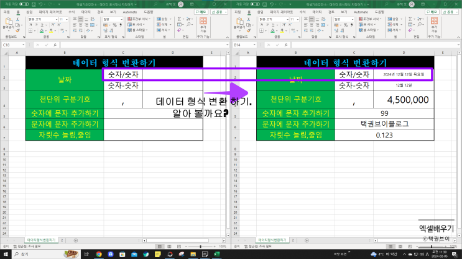462x259 pixels.
Task: Open number format dropdown in left Excel window
Action: point(121,19)
